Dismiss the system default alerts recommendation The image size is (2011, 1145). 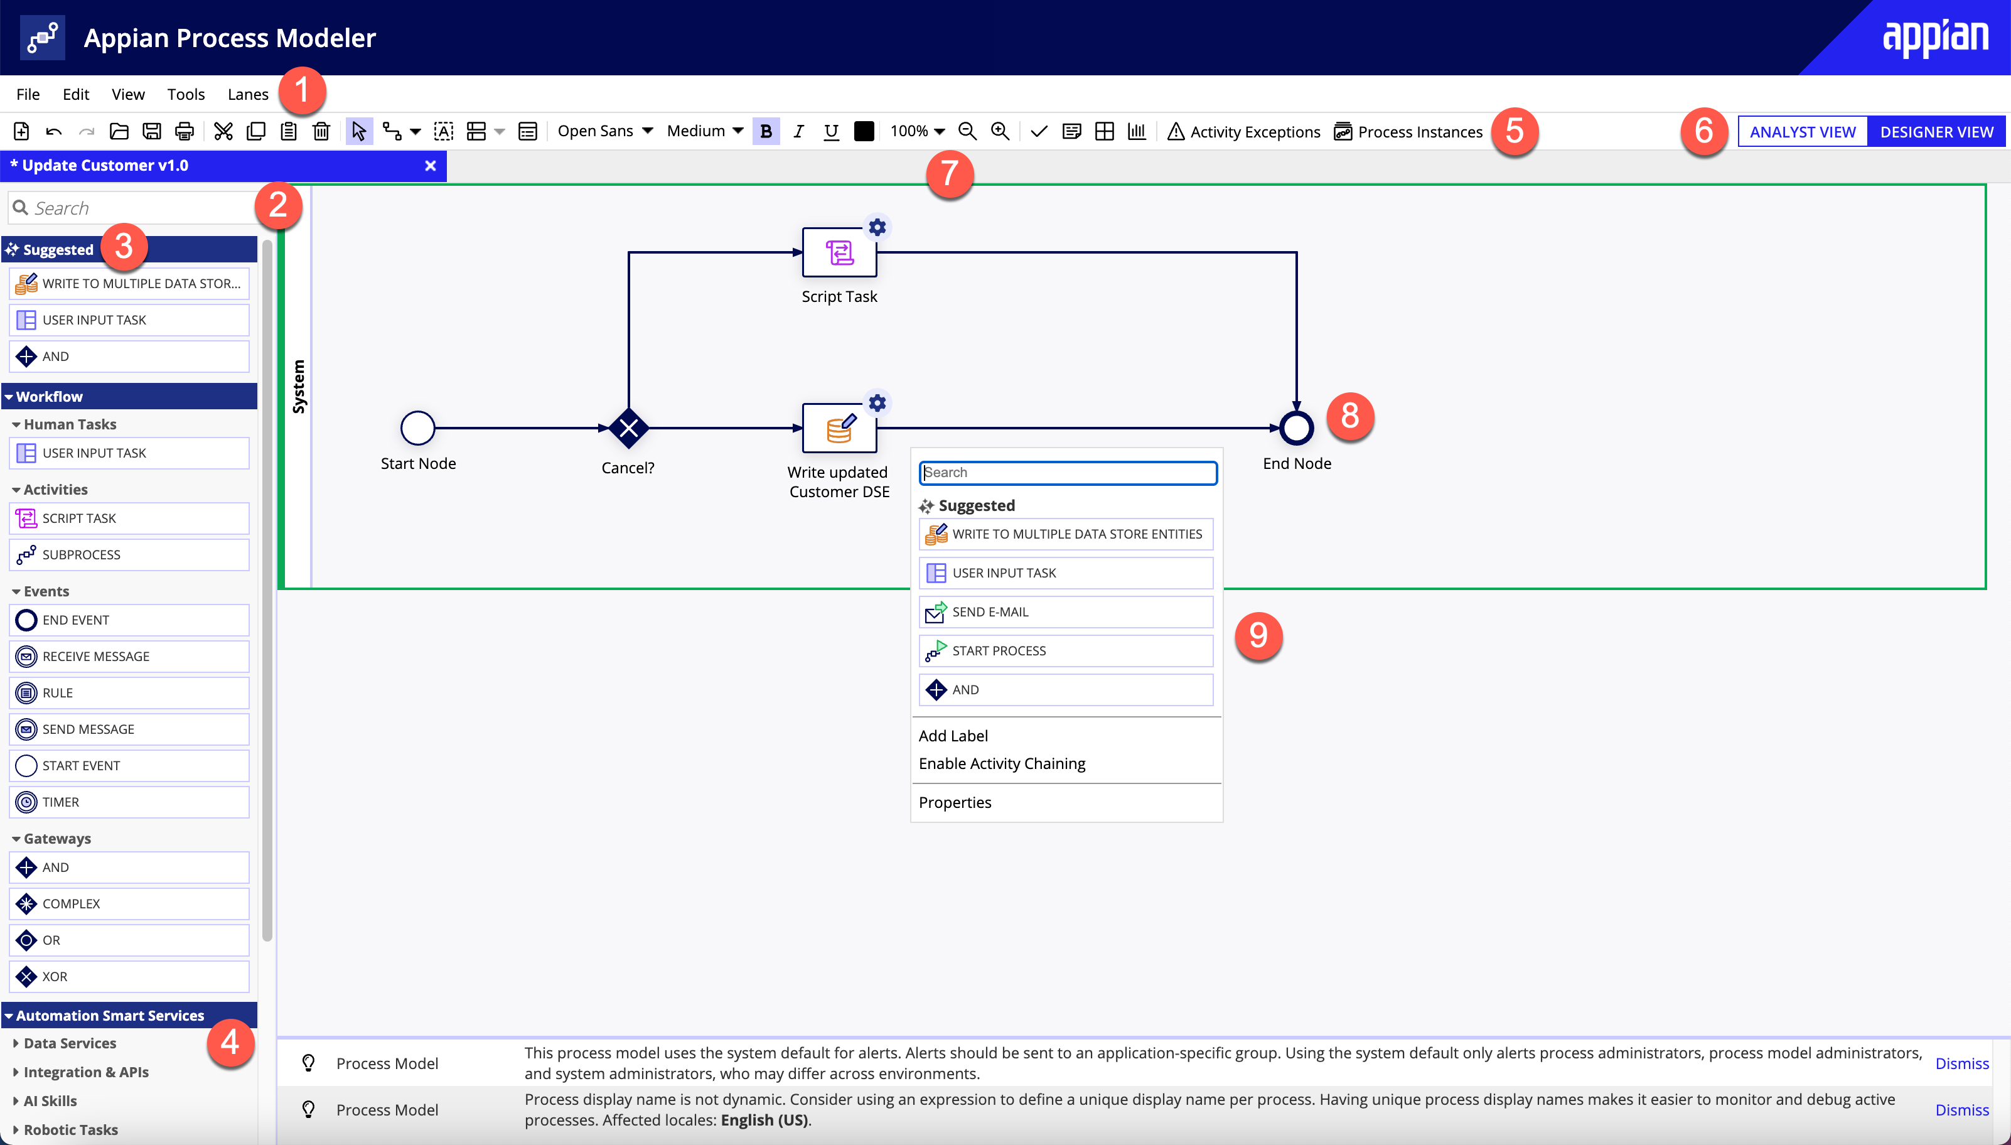tap(1961, 1063)
